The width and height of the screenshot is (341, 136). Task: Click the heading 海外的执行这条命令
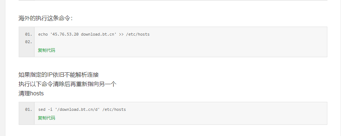(x=45, y=18)
